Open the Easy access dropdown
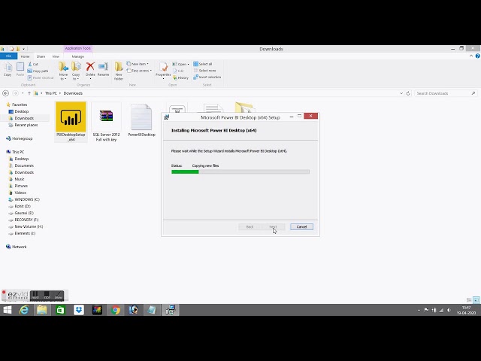 coord(139,71)
